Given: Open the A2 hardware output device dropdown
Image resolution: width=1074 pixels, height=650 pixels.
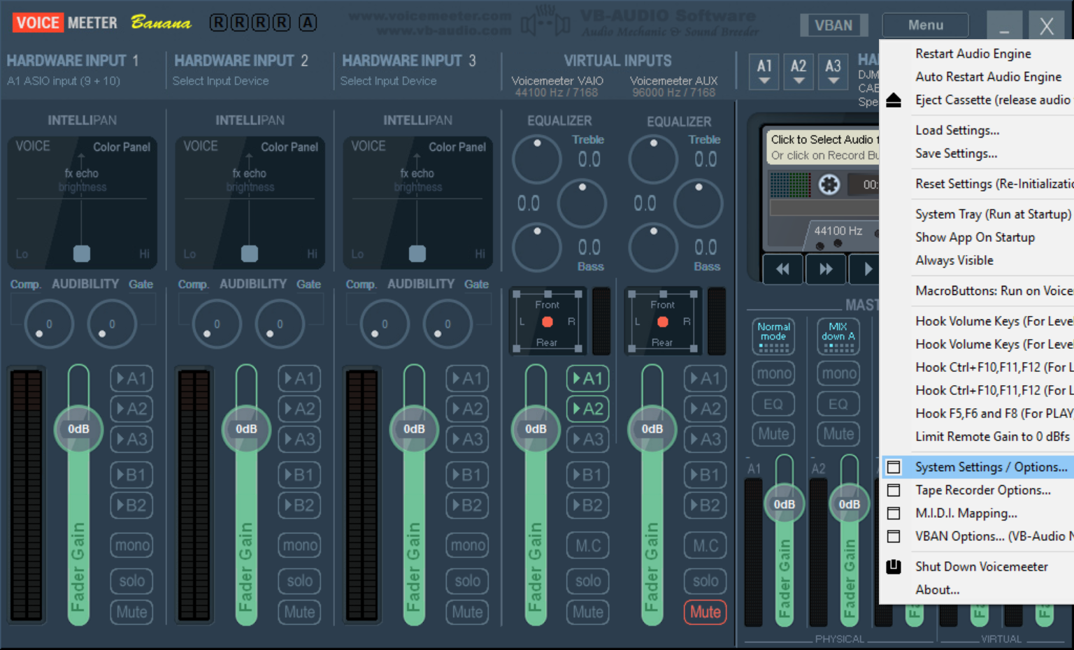Looking at the screenshot, I should pyautogui.click(x=799, y=71).
